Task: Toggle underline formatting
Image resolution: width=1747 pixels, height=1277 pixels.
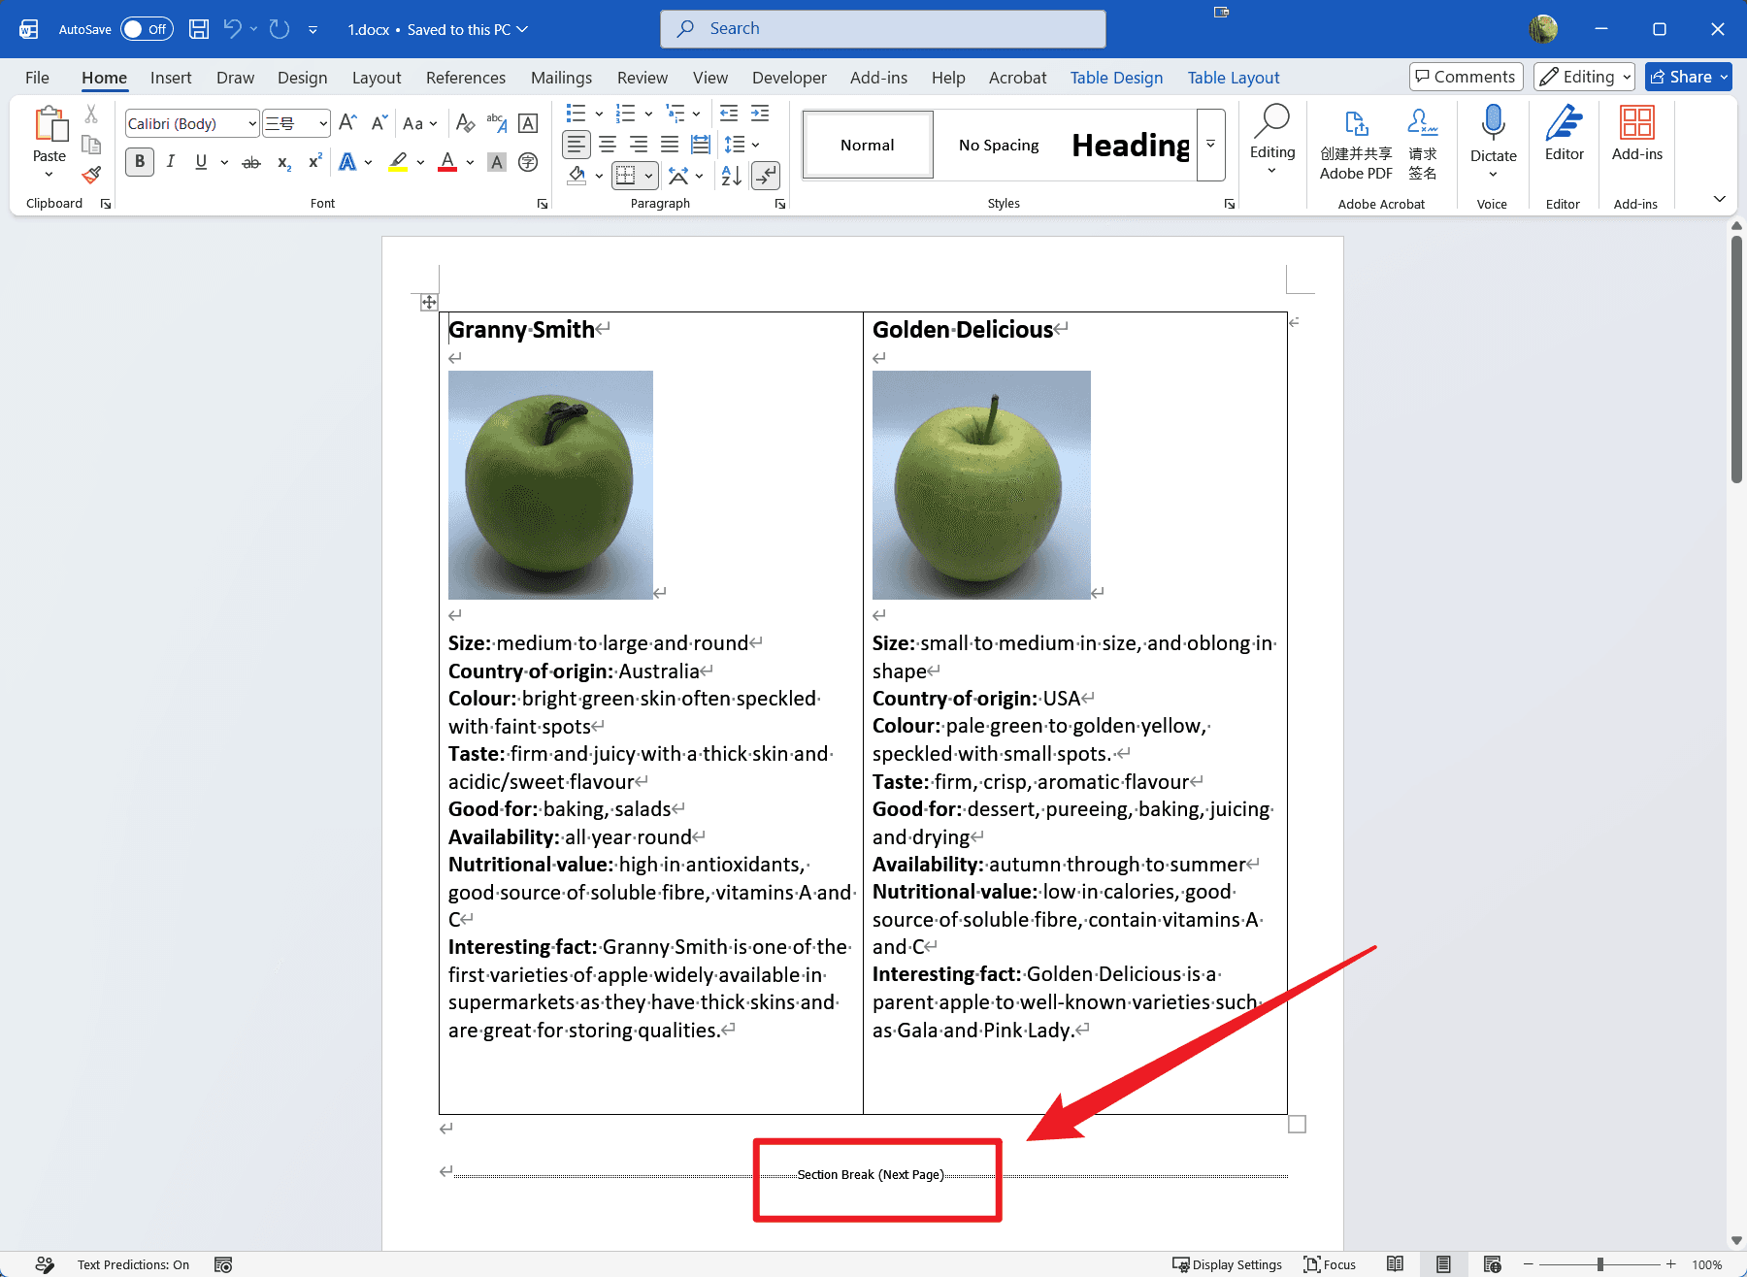Action: pyautogui.click(x=201, y=162)
